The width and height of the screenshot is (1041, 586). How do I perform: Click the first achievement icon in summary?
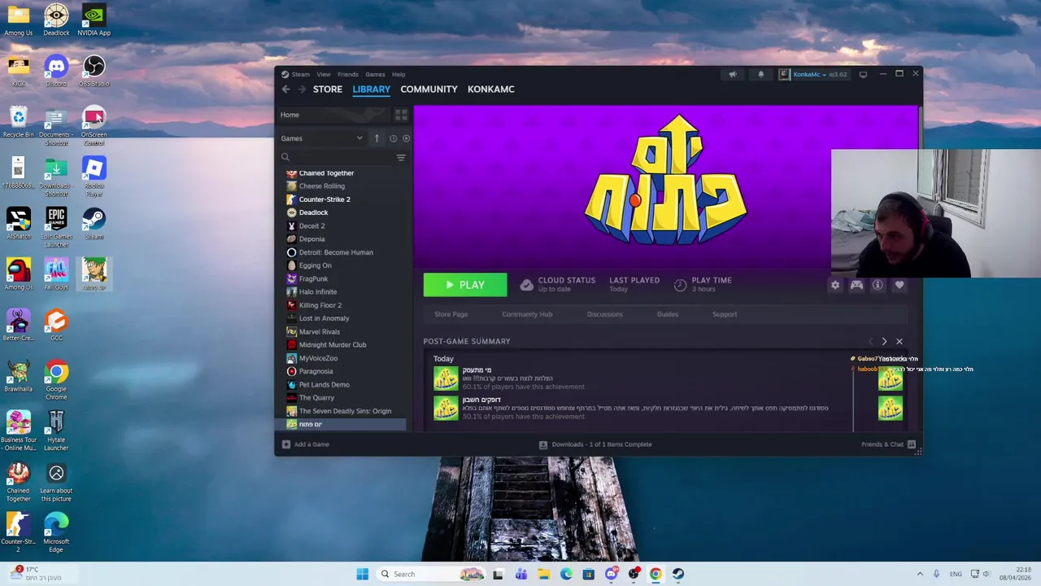(446, 379)
